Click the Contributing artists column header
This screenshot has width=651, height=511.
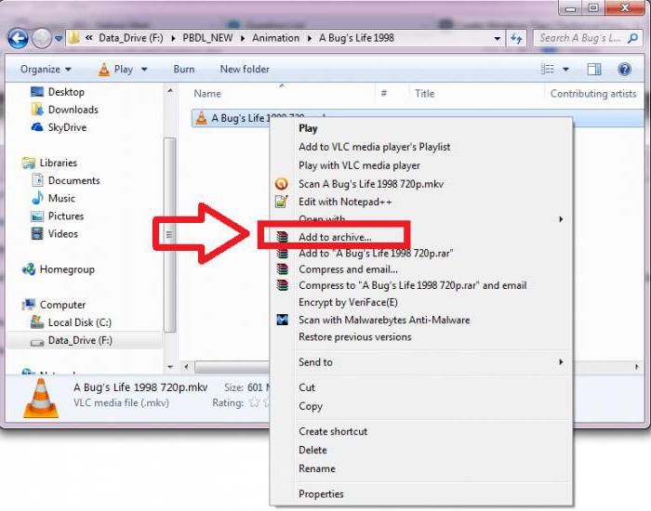593,94
